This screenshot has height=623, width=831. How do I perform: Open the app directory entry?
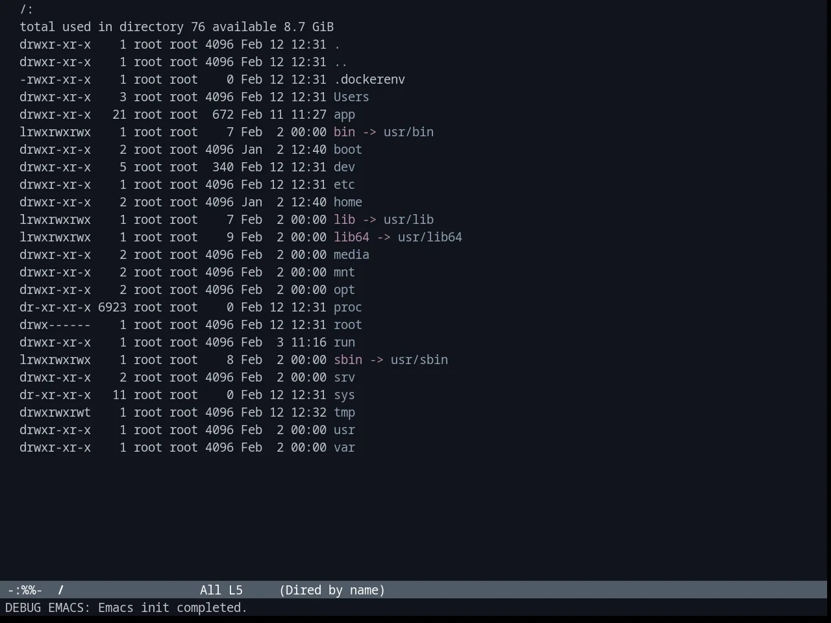344,114
